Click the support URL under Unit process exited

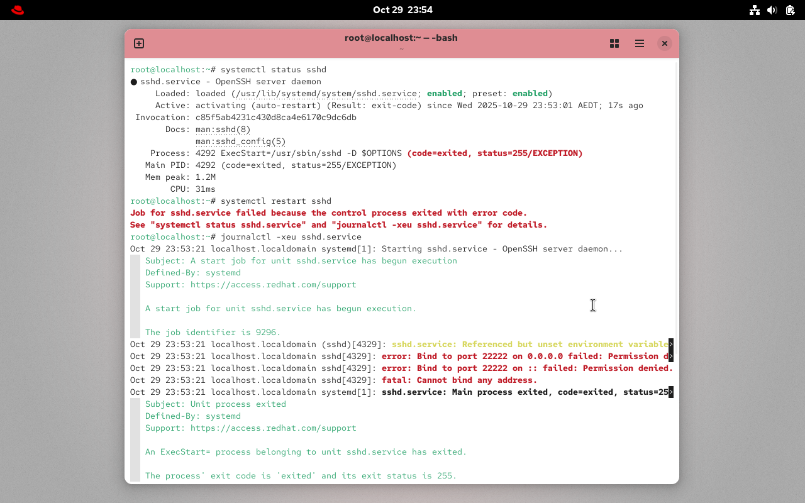coord(274,428)
